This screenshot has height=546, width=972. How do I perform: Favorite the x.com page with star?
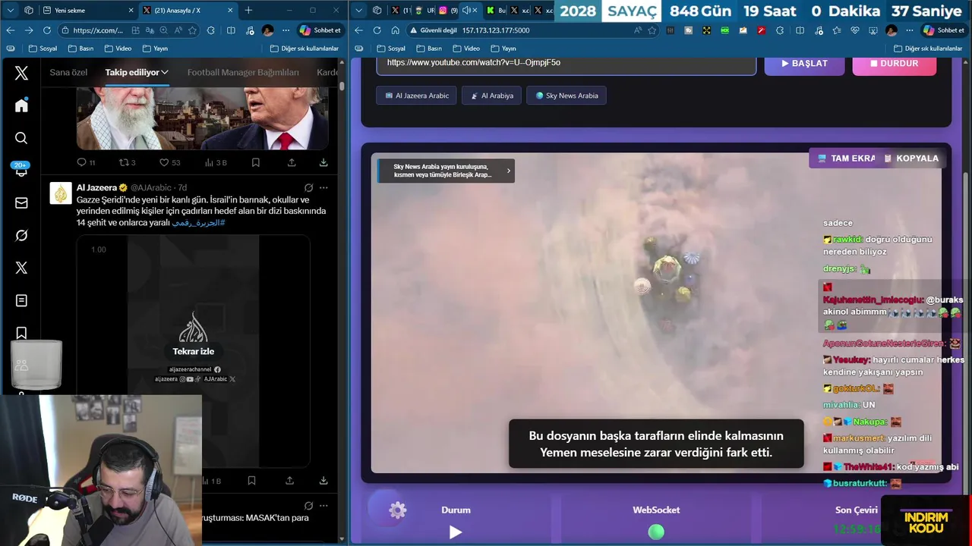[x=193, y=30]
